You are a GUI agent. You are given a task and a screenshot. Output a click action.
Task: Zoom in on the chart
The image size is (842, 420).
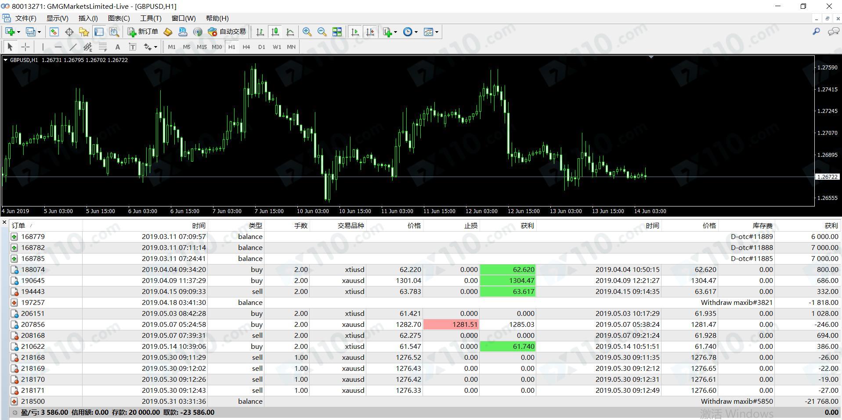click(x=307, y=32)
